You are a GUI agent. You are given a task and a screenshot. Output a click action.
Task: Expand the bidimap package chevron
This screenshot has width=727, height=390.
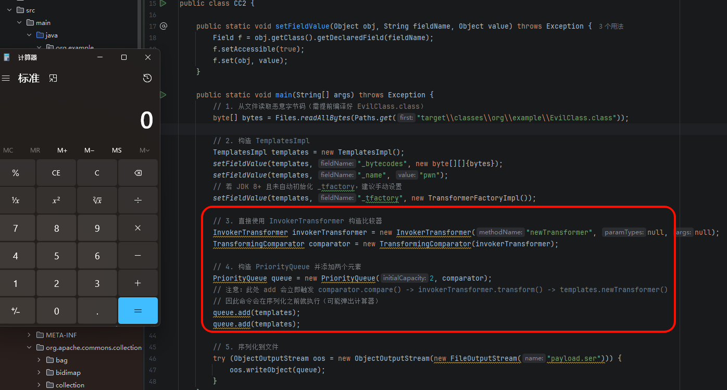point(39,372)
